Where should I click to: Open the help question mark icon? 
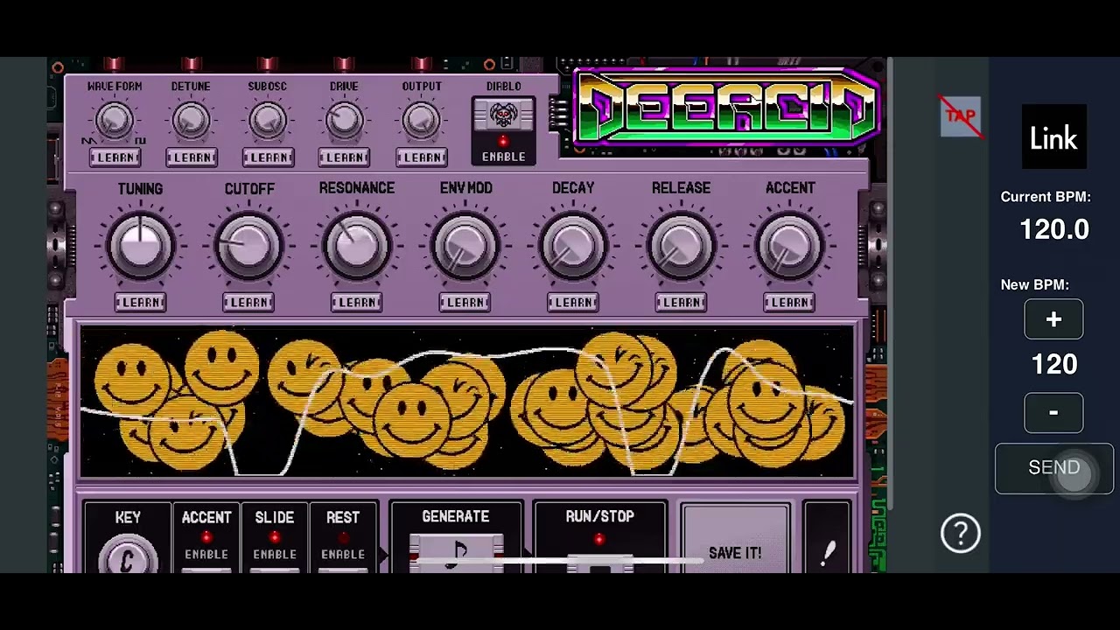(961, 532)
